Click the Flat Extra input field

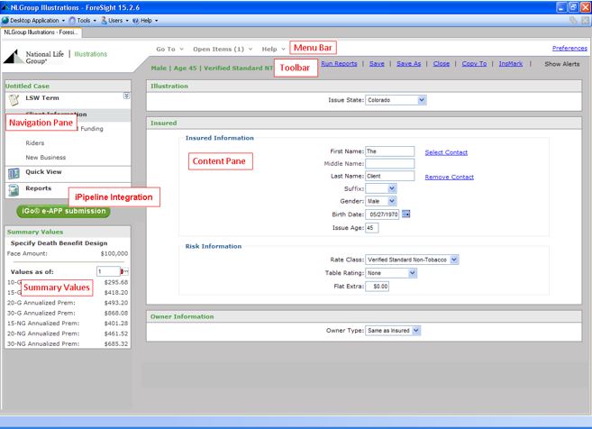pos(377,287)
